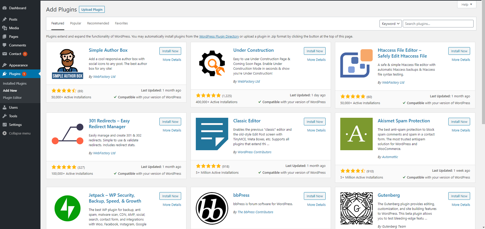This screenshot has width=485, height=229.
Task: Click the Tools wrench icon
Action: [5, 116]
